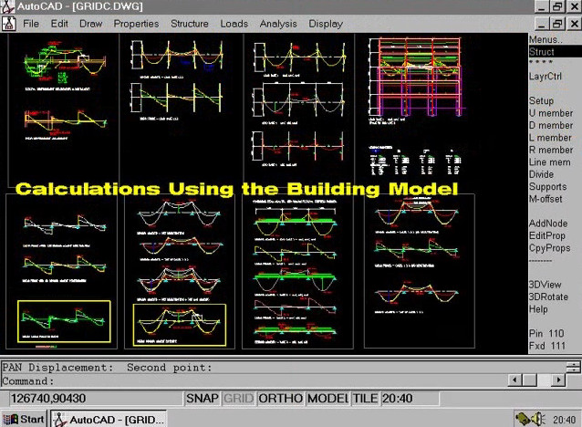Viewport: 582px width, 427px height.
Task: Choose Supports in the side screen menu
Action: pyautogui.click(x=547, y=187)
